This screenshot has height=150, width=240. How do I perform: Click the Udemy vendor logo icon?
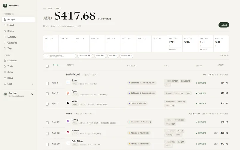point(68,121)
